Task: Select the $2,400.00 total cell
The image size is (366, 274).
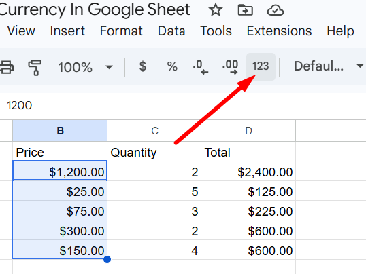Action: point(248,171)
